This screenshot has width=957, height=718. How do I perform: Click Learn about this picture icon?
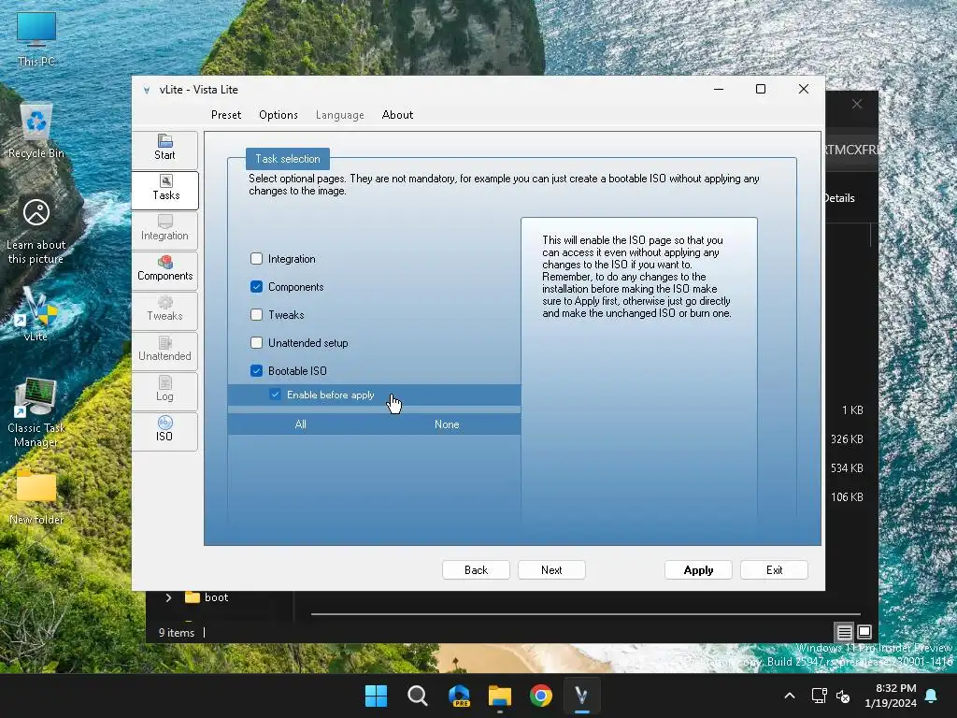tap(36, 232)
